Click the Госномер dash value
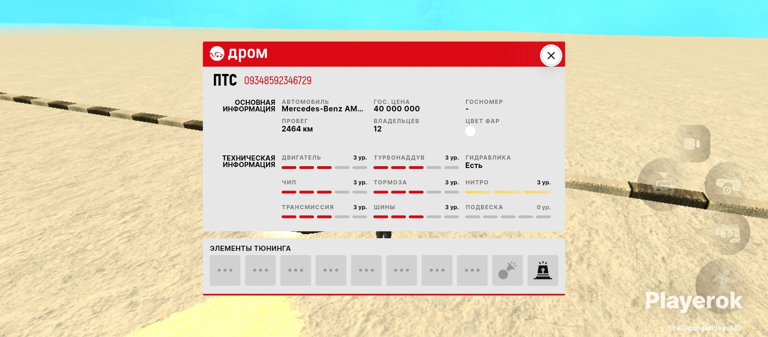 [x=467, y=109]
